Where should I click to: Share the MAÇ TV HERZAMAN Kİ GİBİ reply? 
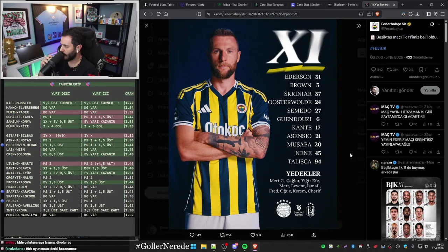pyautogui.click(x=438, y=124)
